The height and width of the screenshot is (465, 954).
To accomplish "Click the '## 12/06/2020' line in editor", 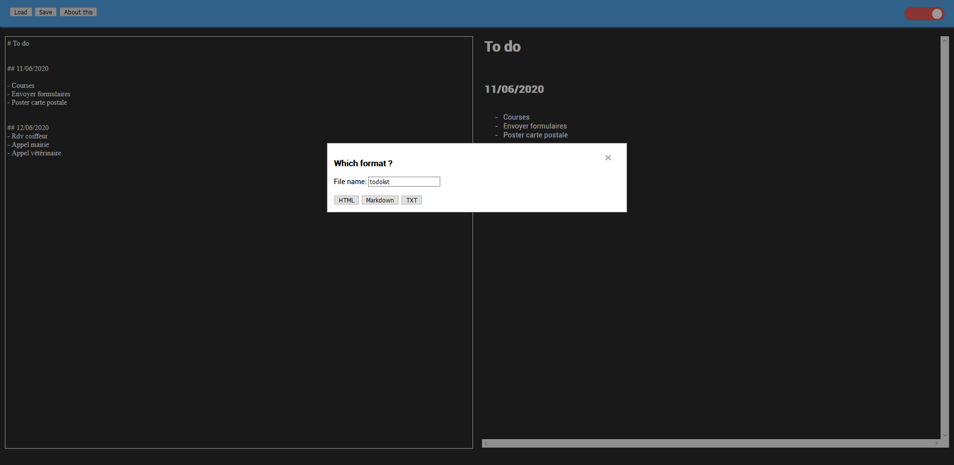I will [28, 128].
